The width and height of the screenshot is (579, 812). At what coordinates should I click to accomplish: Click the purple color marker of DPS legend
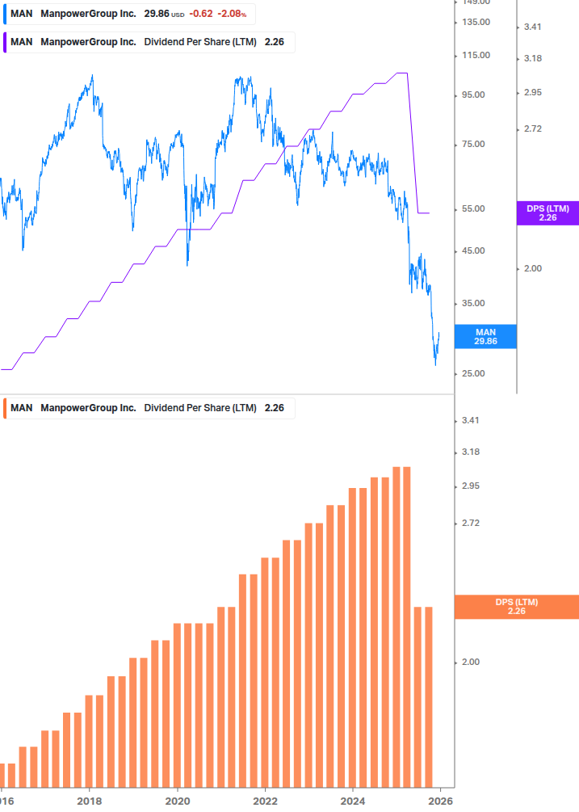5,43
